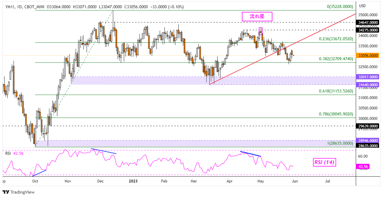The height and width of the screenshot is (197, 384).
Task: Select the 流れ星 annotation label
Action: pos(257,16)
